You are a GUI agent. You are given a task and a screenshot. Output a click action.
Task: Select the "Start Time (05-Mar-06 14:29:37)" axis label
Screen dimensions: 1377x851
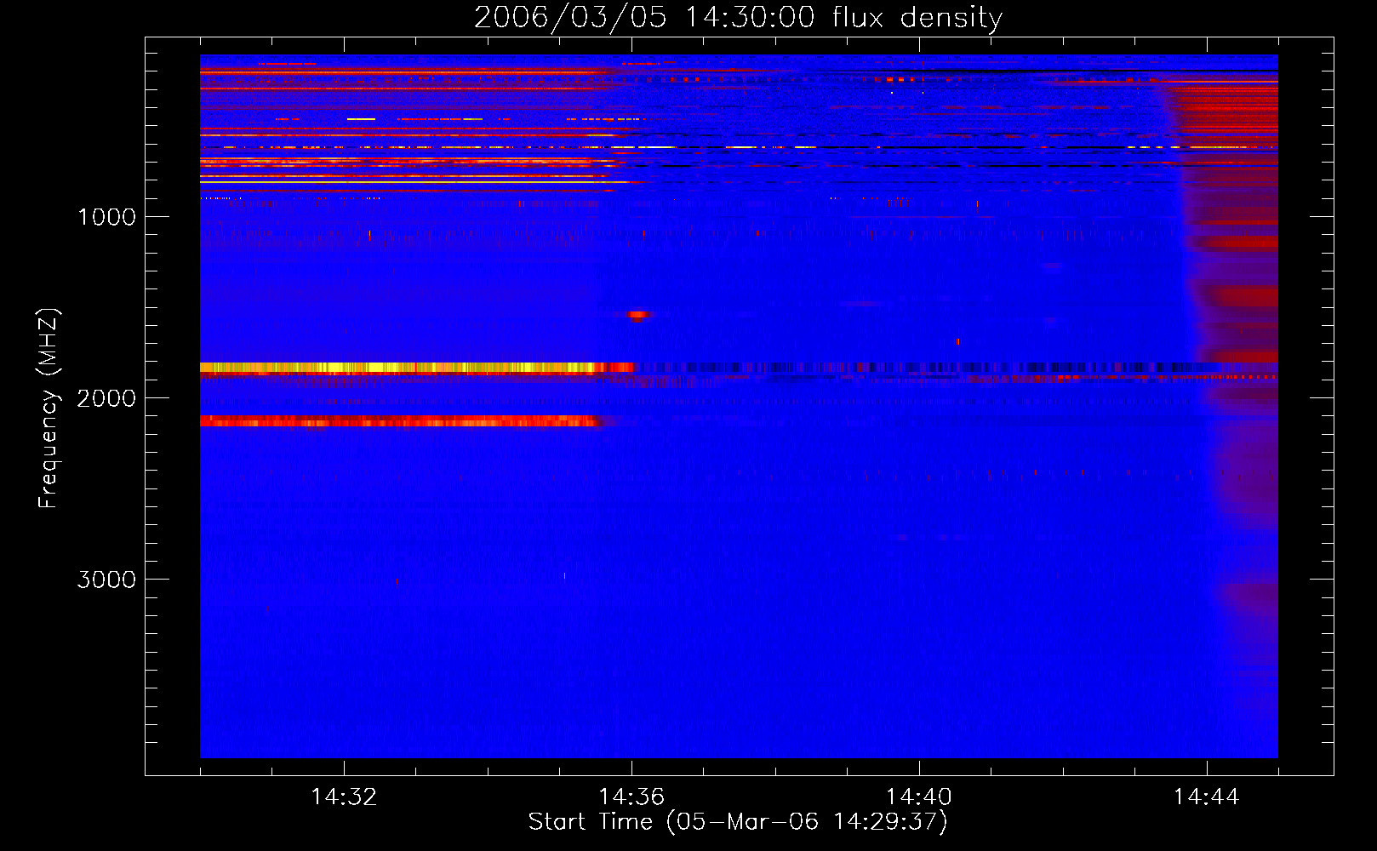pos(738,822)
